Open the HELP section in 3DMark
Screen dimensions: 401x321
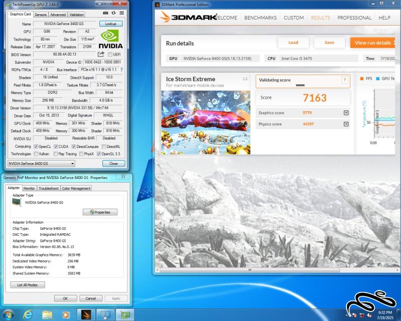pos(384,18)
